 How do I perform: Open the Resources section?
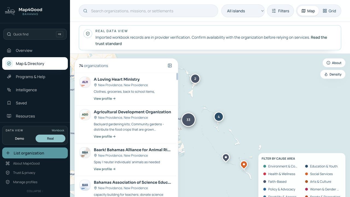click(35, 116)
